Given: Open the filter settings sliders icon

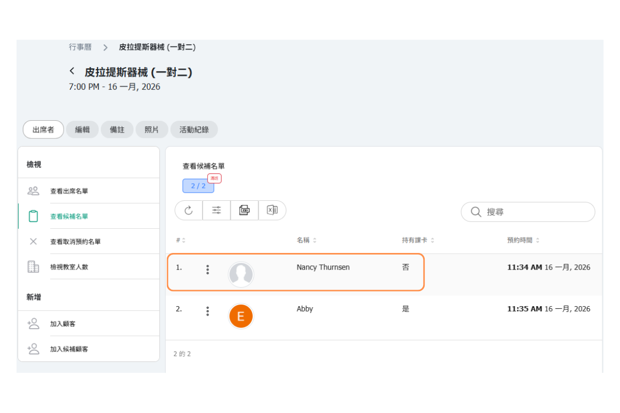Looking at the screenshot, I should coord(216,210).
